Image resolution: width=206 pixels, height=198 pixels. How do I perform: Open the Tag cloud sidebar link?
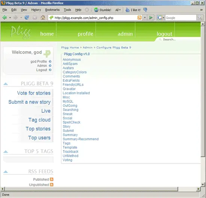[x=39, y=120]
